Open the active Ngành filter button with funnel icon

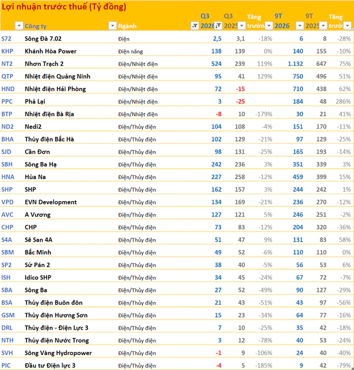195,25
